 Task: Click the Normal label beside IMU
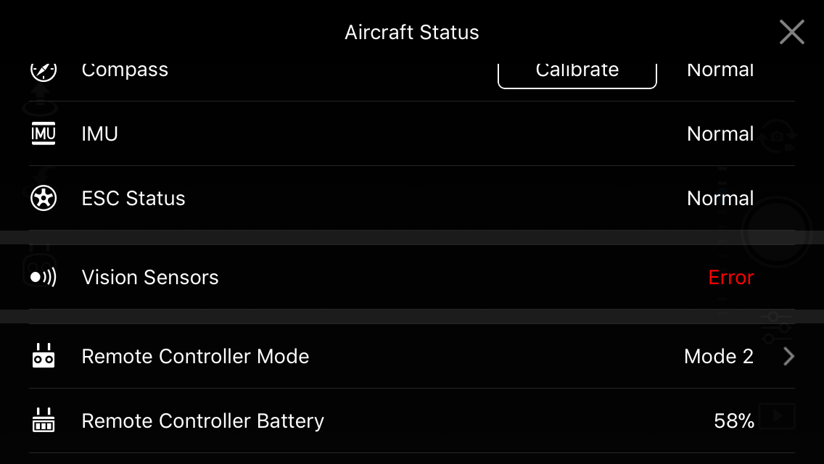tap(720, 133)
